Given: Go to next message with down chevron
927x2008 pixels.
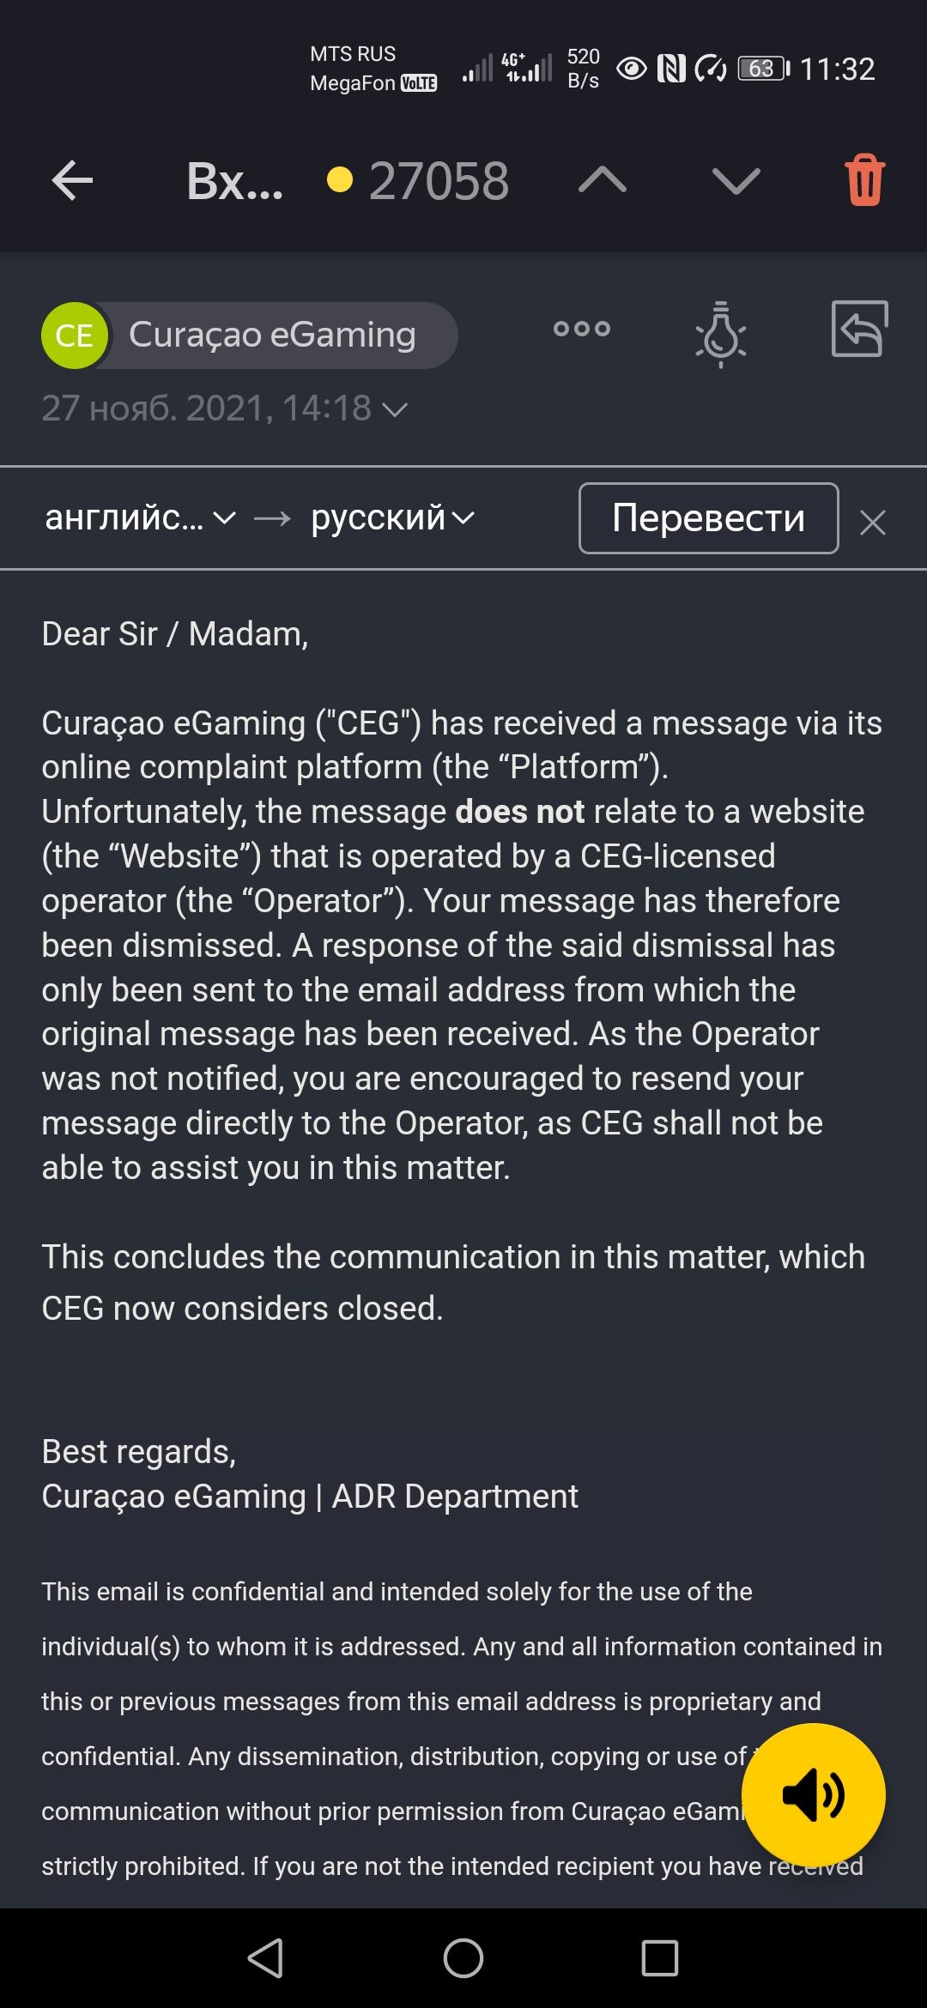Looking at the screenshot, I should pyautogui.click(x=736, y=181).
